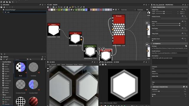This screenshot has width=189, height=106.
Task: Click the Library filter funnel icon
Action: (x=27, y=59)
